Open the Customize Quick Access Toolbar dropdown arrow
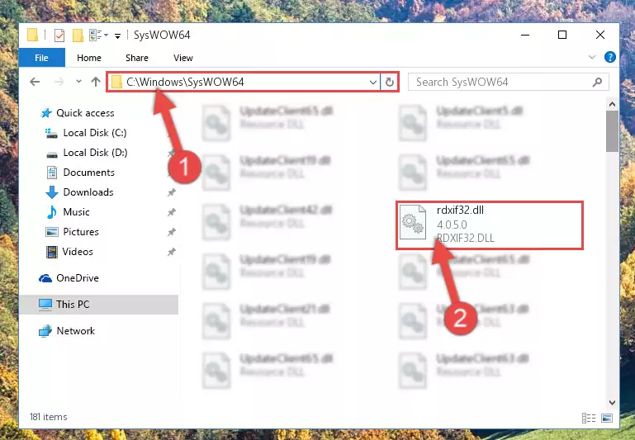Screen dimensions: 635x440 tap(117, 36)
